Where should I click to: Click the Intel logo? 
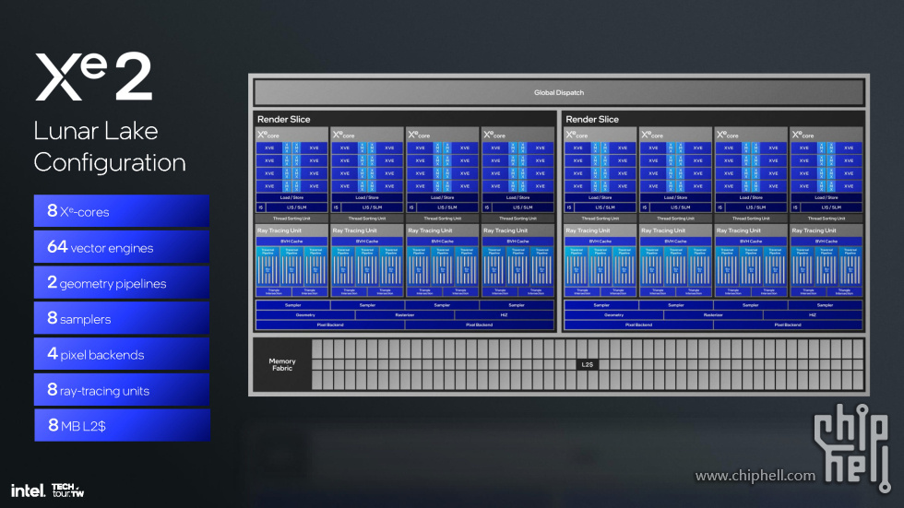pyautogui.click(x=28, y=490)
